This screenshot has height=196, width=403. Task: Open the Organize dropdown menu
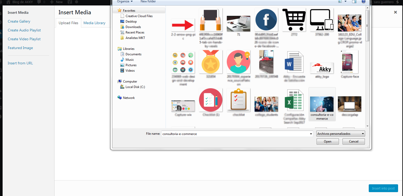tap(125, 2)
